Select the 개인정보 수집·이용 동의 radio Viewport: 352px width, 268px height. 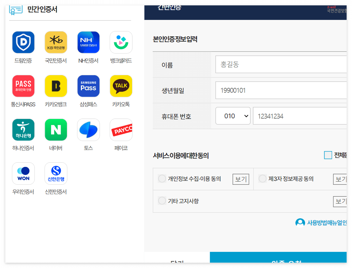click(x=162, y=179)
